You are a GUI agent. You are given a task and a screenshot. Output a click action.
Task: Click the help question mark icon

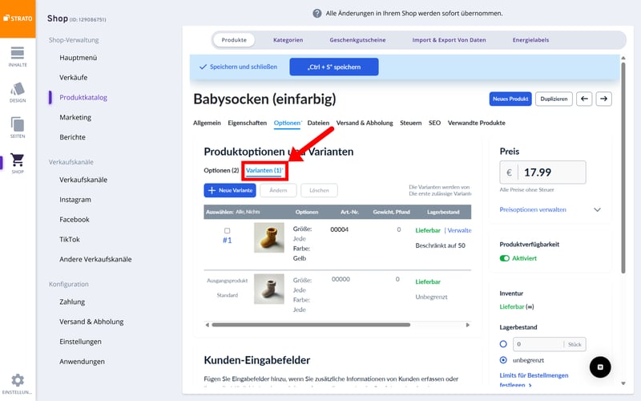point(316,14)
